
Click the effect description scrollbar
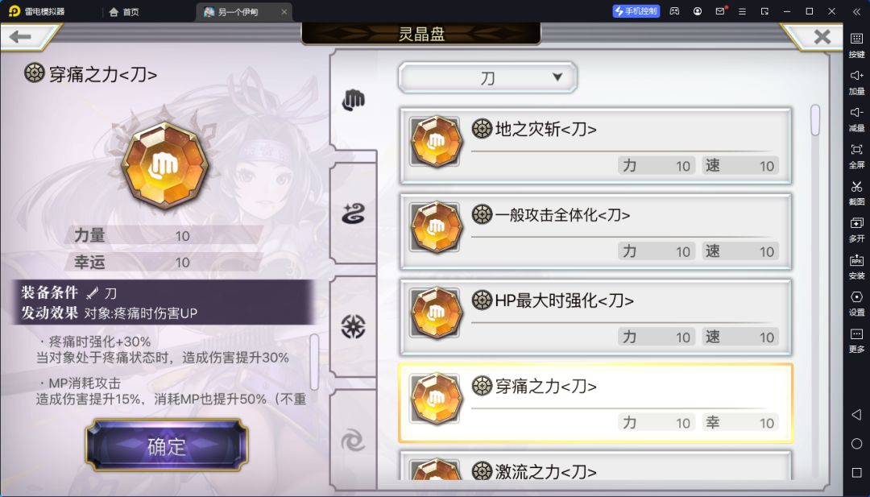coord(314,362)
